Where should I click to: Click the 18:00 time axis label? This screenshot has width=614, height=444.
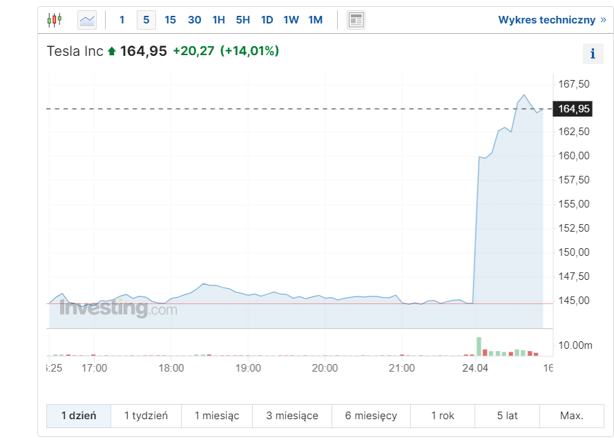point(171,368)
